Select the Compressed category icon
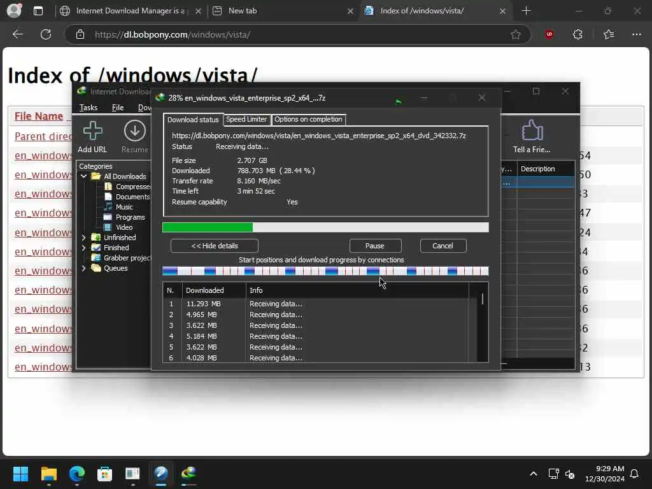 (x=108, y=187)
